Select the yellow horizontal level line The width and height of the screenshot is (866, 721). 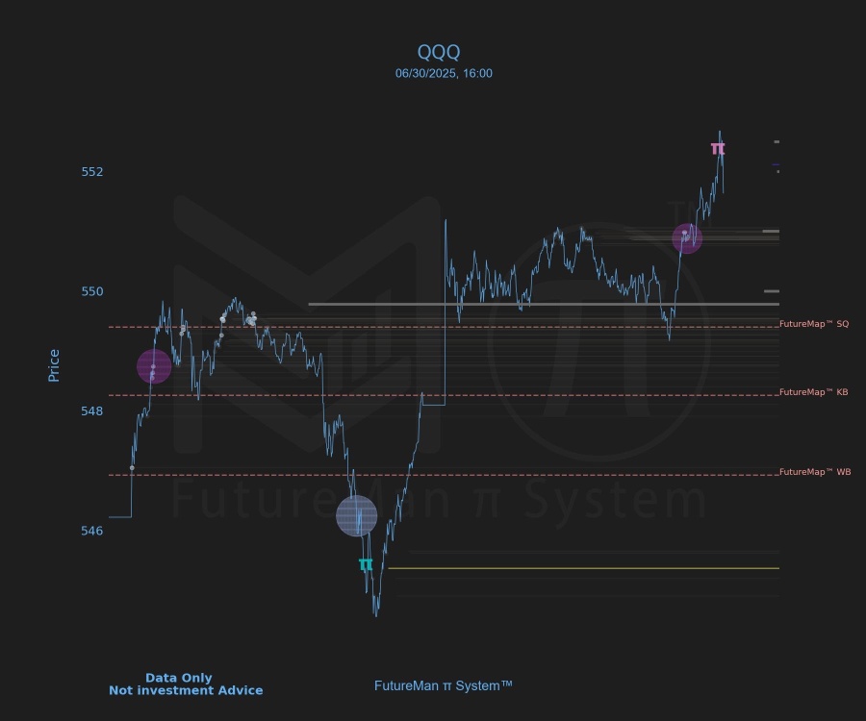[577, 568]
